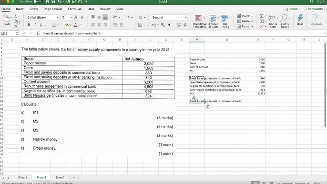Click the Wrap Text icon
The width and height of the screenshot is (327, 184).
point(140,17)
